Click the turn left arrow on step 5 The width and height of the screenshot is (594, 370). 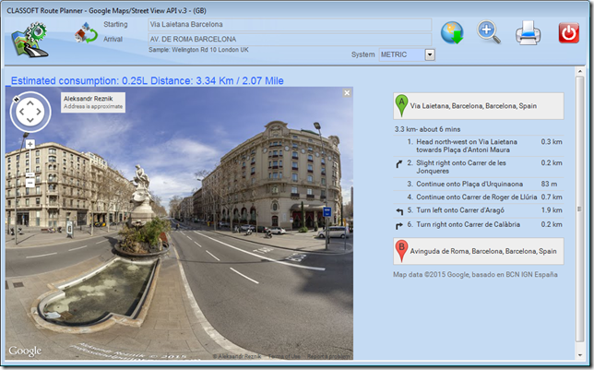tap(399, 211)
